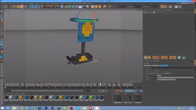Click the orange up arrow button

171,57
